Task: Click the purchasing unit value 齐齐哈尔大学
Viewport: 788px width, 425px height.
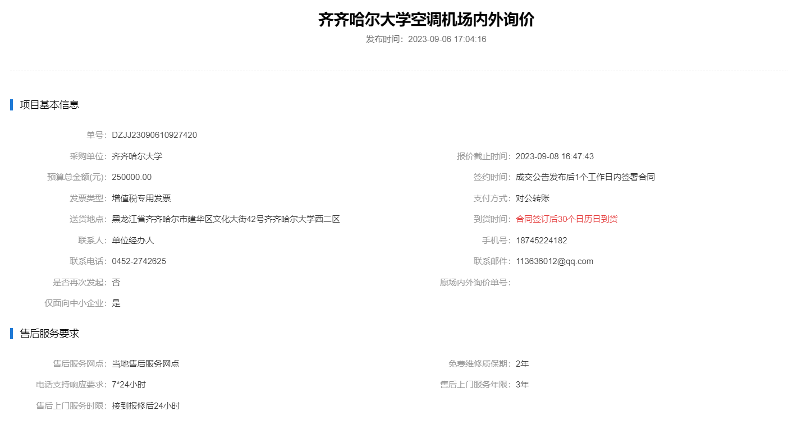Action: pyautogui.click(x=137, y=156)
